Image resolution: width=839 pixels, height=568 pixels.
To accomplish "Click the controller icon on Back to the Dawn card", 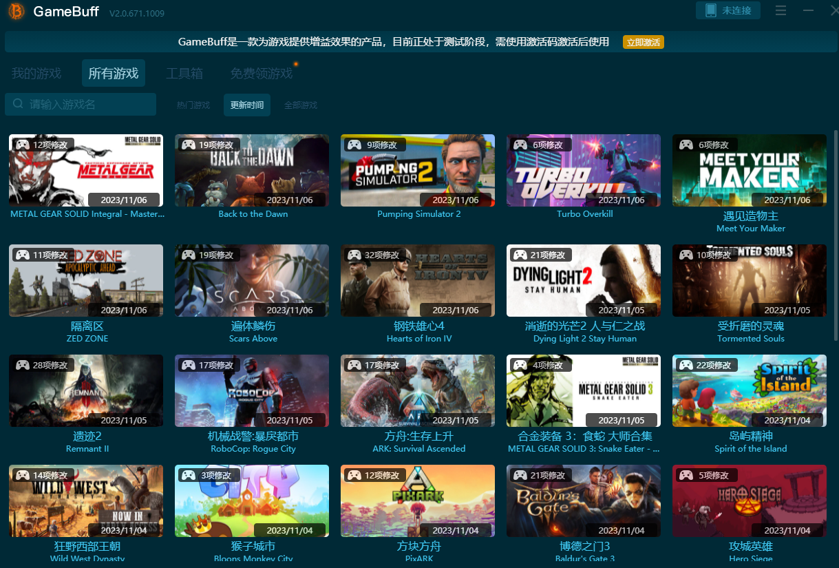I will (188, 145).
